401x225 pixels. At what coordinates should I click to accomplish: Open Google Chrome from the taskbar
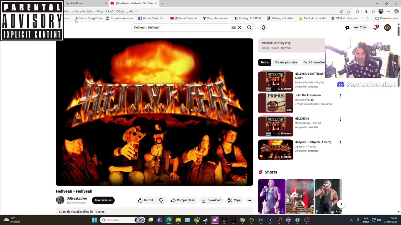pyautogui.click(x=196, y=220)
